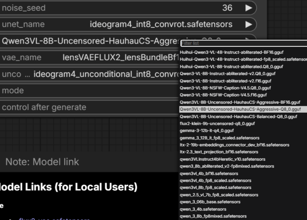
Task: Select ltx-2-19b-embeddings_connector_dev_bf16.safetensors
Action: click(243, 145)
